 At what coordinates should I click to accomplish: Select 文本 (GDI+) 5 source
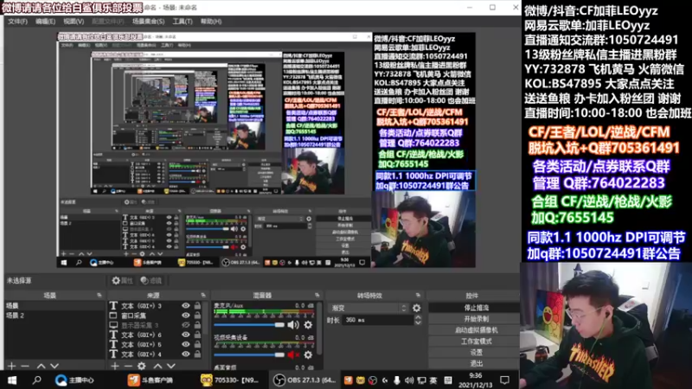[142, 344]
